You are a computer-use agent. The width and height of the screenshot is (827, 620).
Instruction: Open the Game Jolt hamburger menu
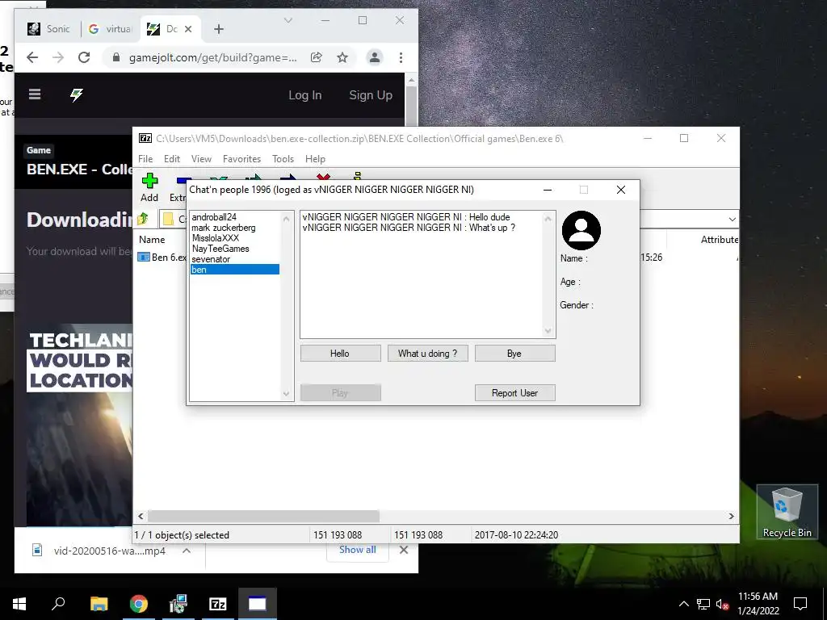coord(35,94)
